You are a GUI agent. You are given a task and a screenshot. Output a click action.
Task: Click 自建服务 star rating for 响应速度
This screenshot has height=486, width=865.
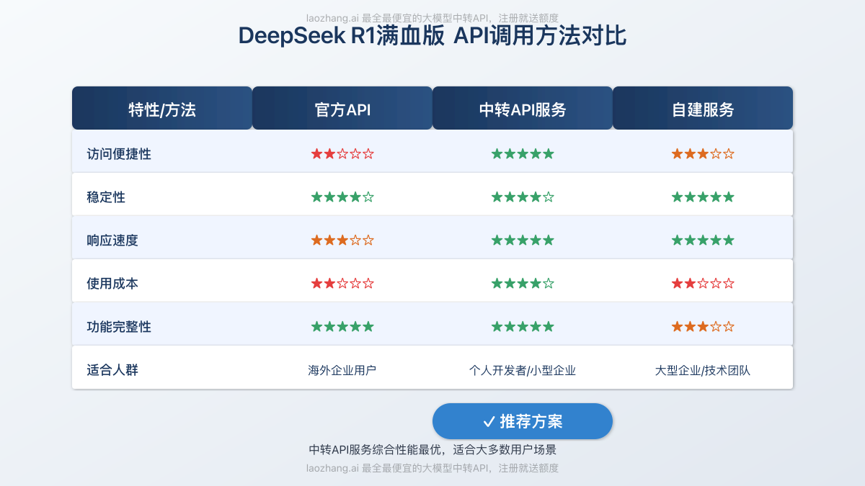[703, 240]
